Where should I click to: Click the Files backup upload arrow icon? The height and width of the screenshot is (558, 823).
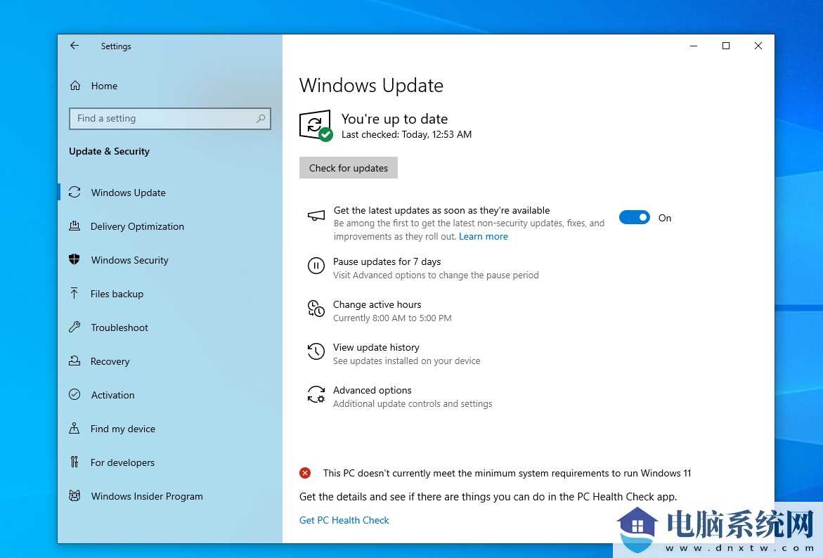click(x=74, y=293)
